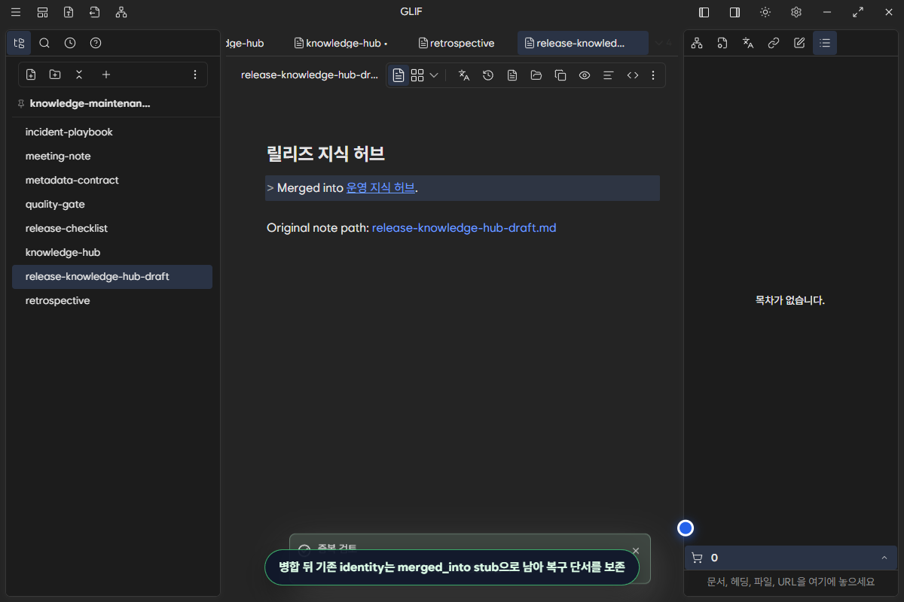Open the incident-playbook note
This screenshot has width=904, height=602.
coord(112,132)
